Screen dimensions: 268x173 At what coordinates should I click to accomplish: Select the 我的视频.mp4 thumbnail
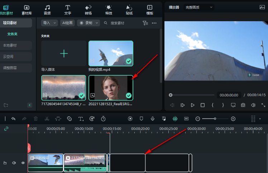click(111, 53)
